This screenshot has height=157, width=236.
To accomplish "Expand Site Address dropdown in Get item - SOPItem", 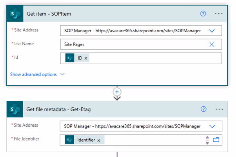I will tap(212, 31).
